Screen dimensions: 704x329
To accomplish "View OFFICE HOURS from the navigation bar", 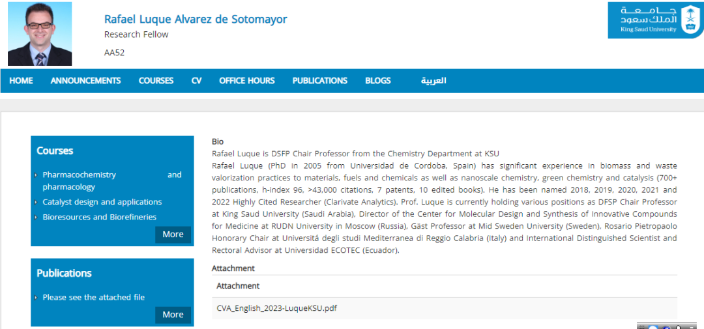I will (x=246, y=81).
